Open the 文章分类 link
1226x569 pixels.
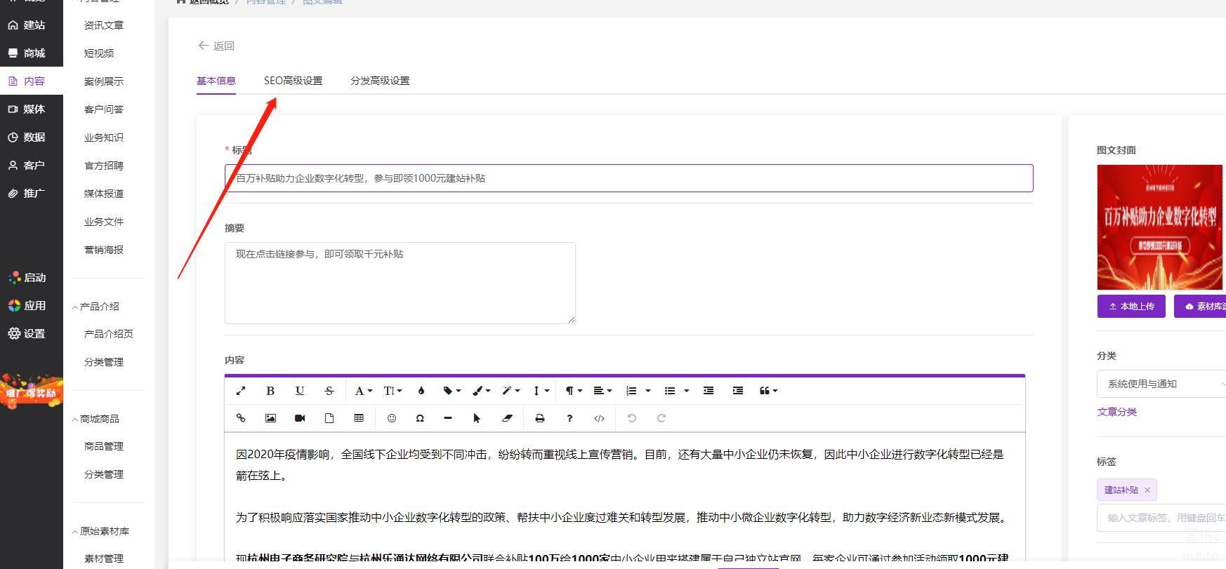pyautogui.click(x=1116, y=412)
